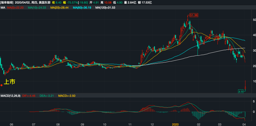
Task: Click the yellow MACD=-2.50 value
Action: pos(67,96)
